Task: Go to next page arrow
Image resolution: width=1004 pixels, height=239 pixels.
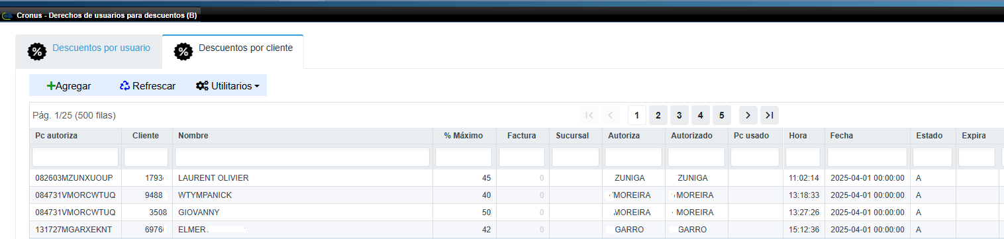Action: (748, 115)
